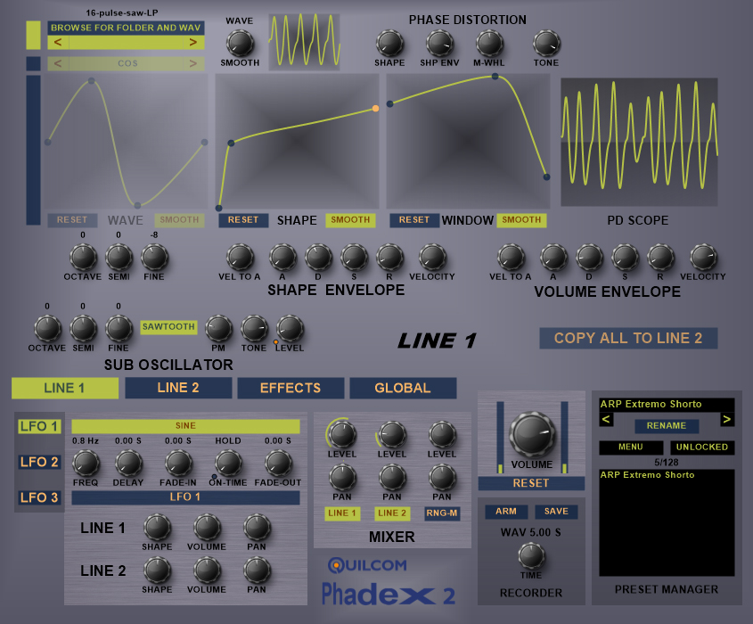
Task: Click the Volume Envelope VEL TO A knob
Action: click(x=511, y=258)
